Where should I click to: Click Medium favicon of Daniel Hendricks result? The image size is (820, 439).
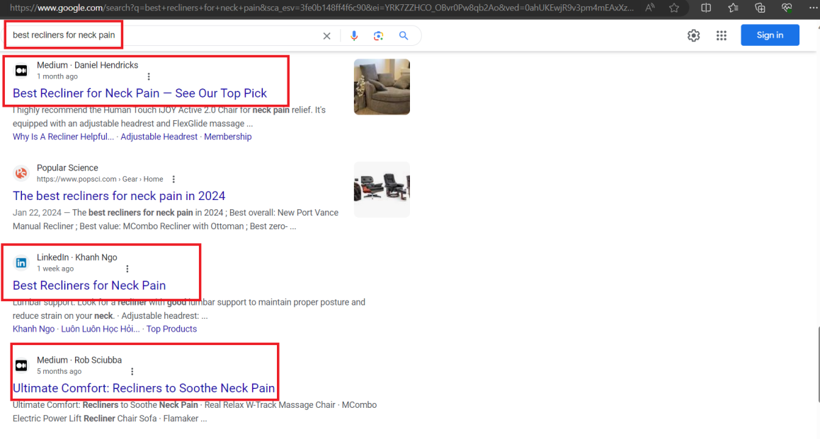point(21,71)
